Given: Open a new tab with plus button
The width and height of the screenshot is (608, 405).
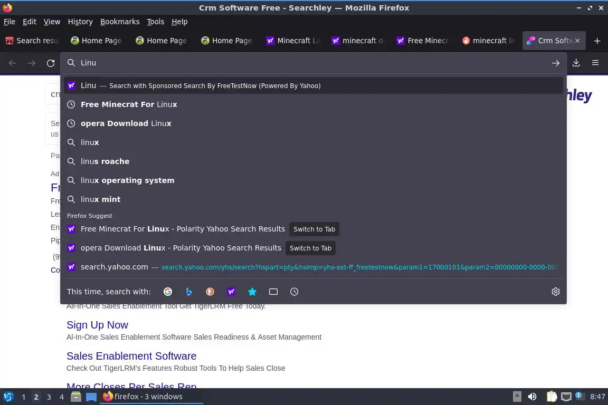Looking at the screenshot, I should [597, 41].
